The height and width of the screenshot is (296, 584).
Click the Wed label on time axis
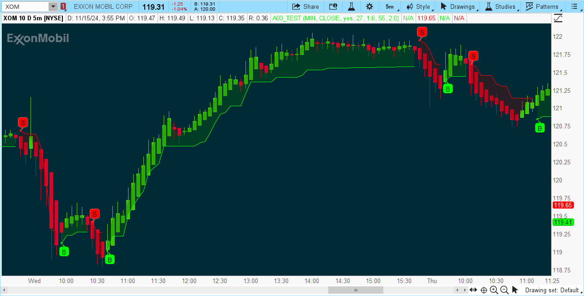[x=35, y=281]
